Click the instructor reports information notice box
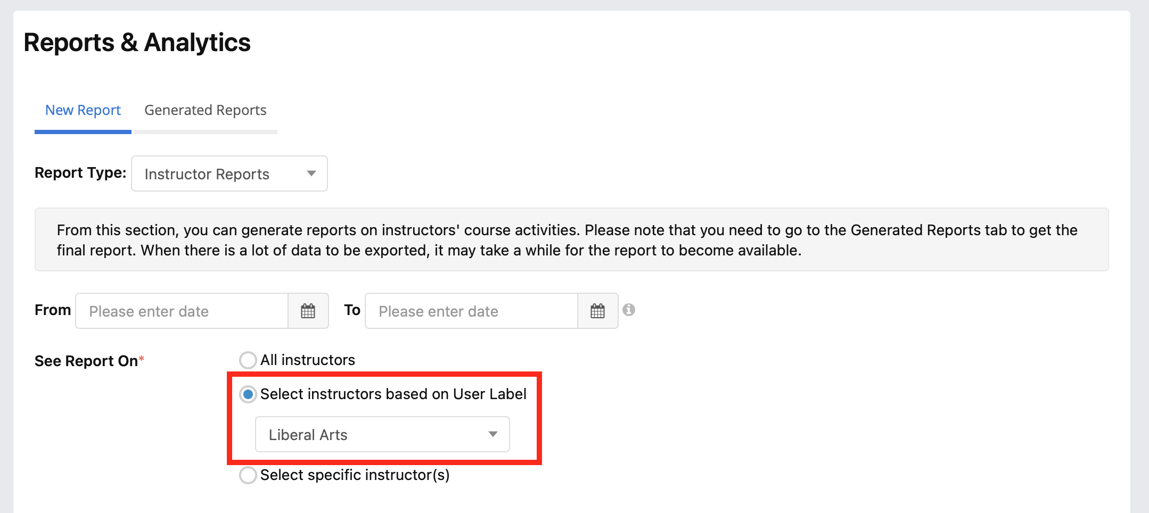1149x513 pixels. tap(572, 239)
